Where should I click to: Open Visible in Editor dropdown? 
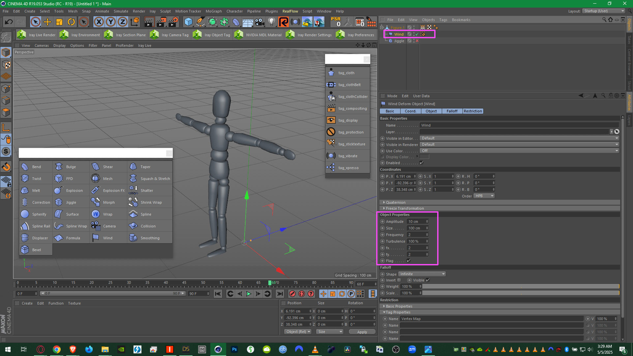tap(520, 138)
